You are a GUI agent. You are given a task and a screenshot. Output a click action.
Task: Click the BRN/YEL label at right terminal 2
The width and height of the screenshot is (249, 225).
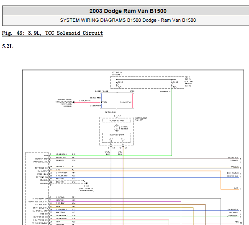[234, 160]
